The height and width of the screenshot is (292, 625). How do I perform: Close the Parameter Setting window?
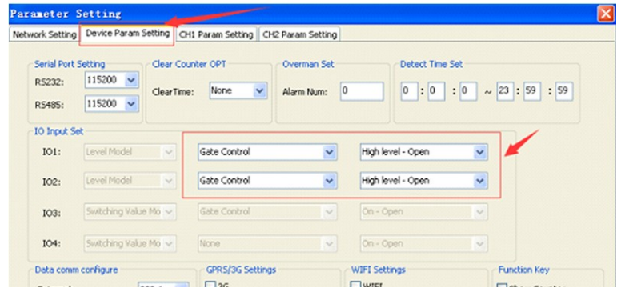coord(606,14)
